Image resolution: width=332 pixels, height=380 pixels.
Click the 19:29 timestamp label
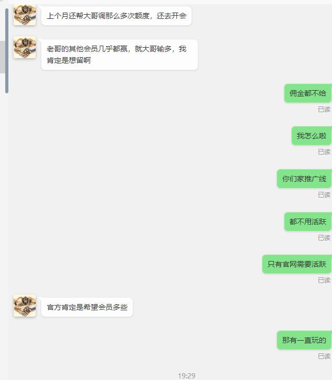[187, 376]
